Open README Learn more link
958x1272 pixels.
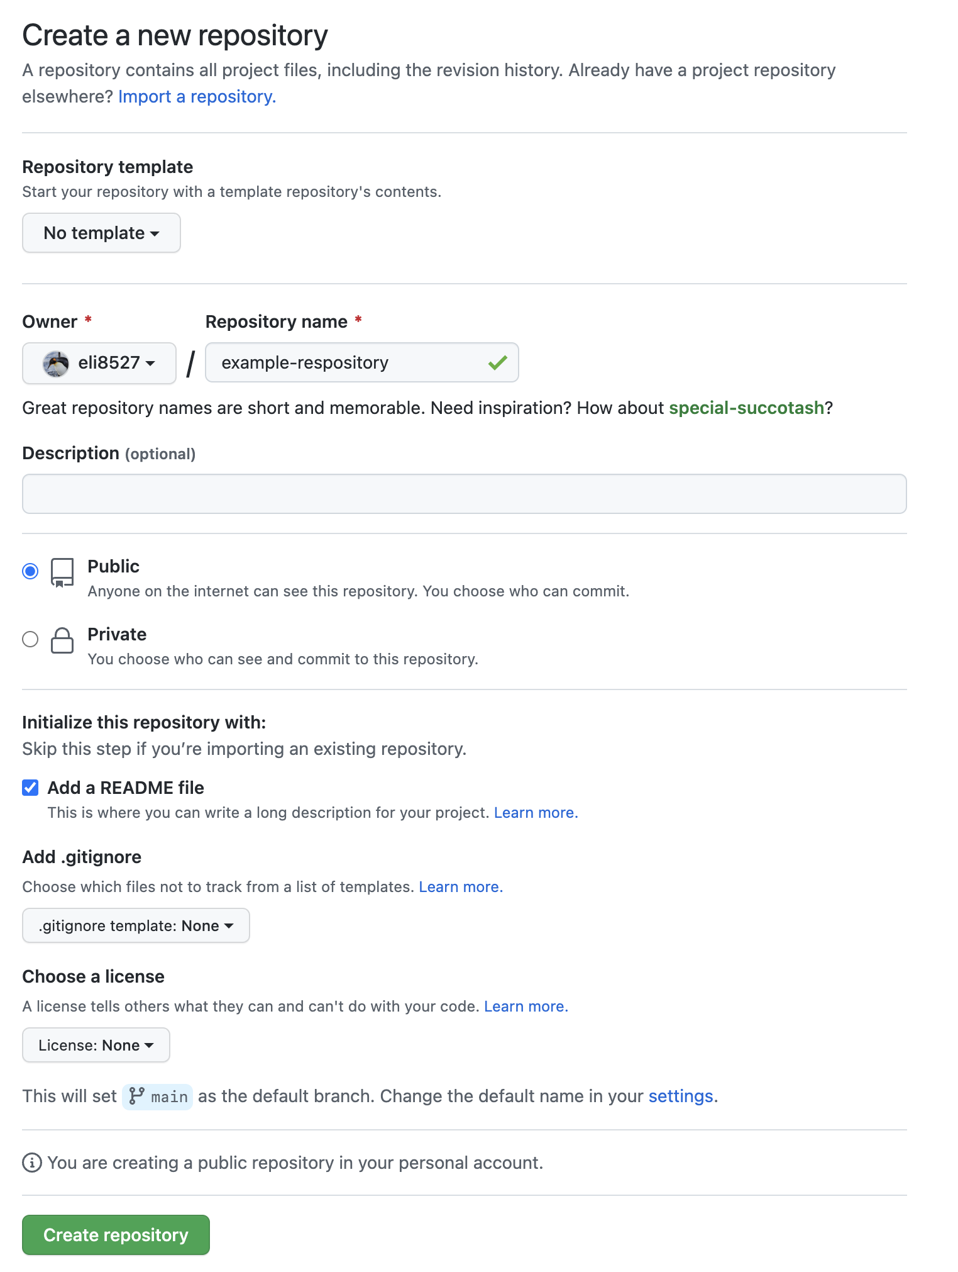pyautogui.click(x=536, y=813)
